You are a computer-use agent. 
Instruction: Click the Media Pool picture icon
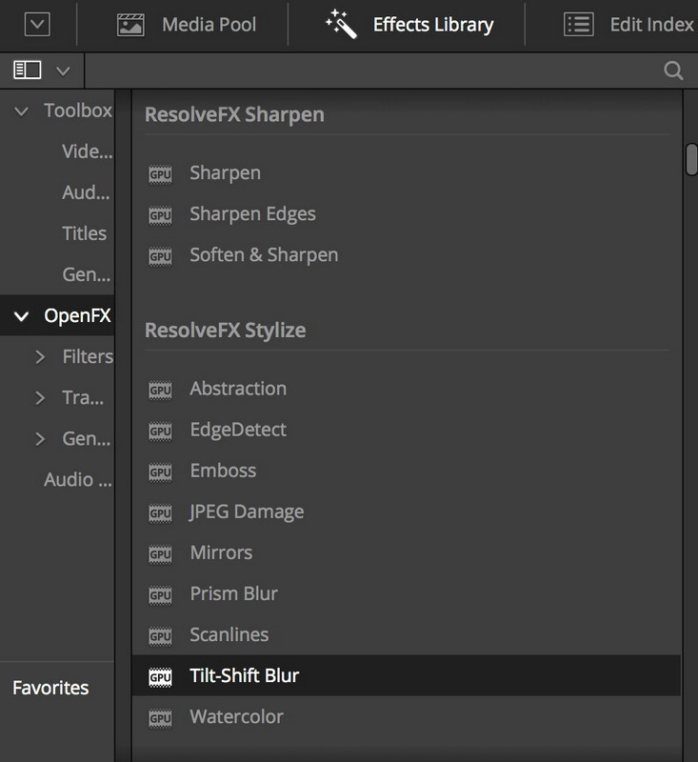coord(130,25)
